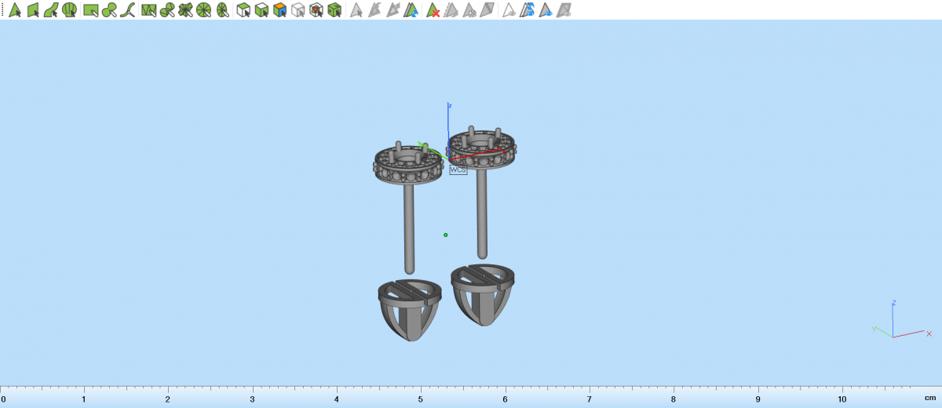Activate the surface marking tool

51,10
